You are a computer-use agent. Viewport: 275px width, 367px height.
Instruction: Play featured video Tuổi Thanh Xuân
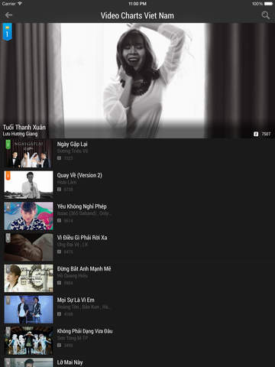click(x=137, y=80)
